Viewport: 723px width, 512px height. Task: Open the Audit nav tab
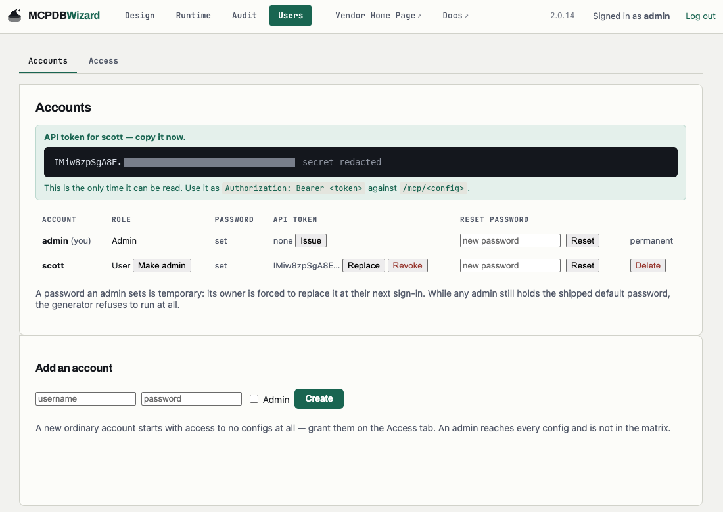pyautogui.click(x=245, y=16)
